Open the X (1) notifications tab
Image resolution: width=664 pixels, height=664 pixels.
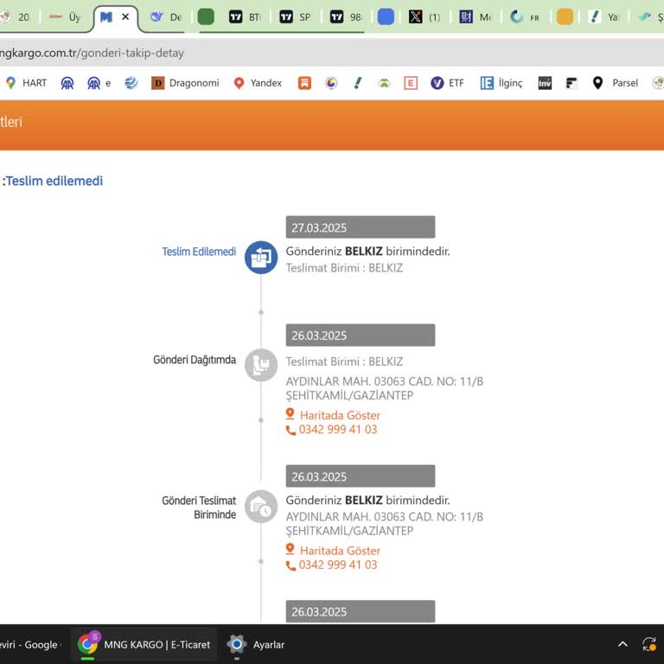tap(425, 17)
